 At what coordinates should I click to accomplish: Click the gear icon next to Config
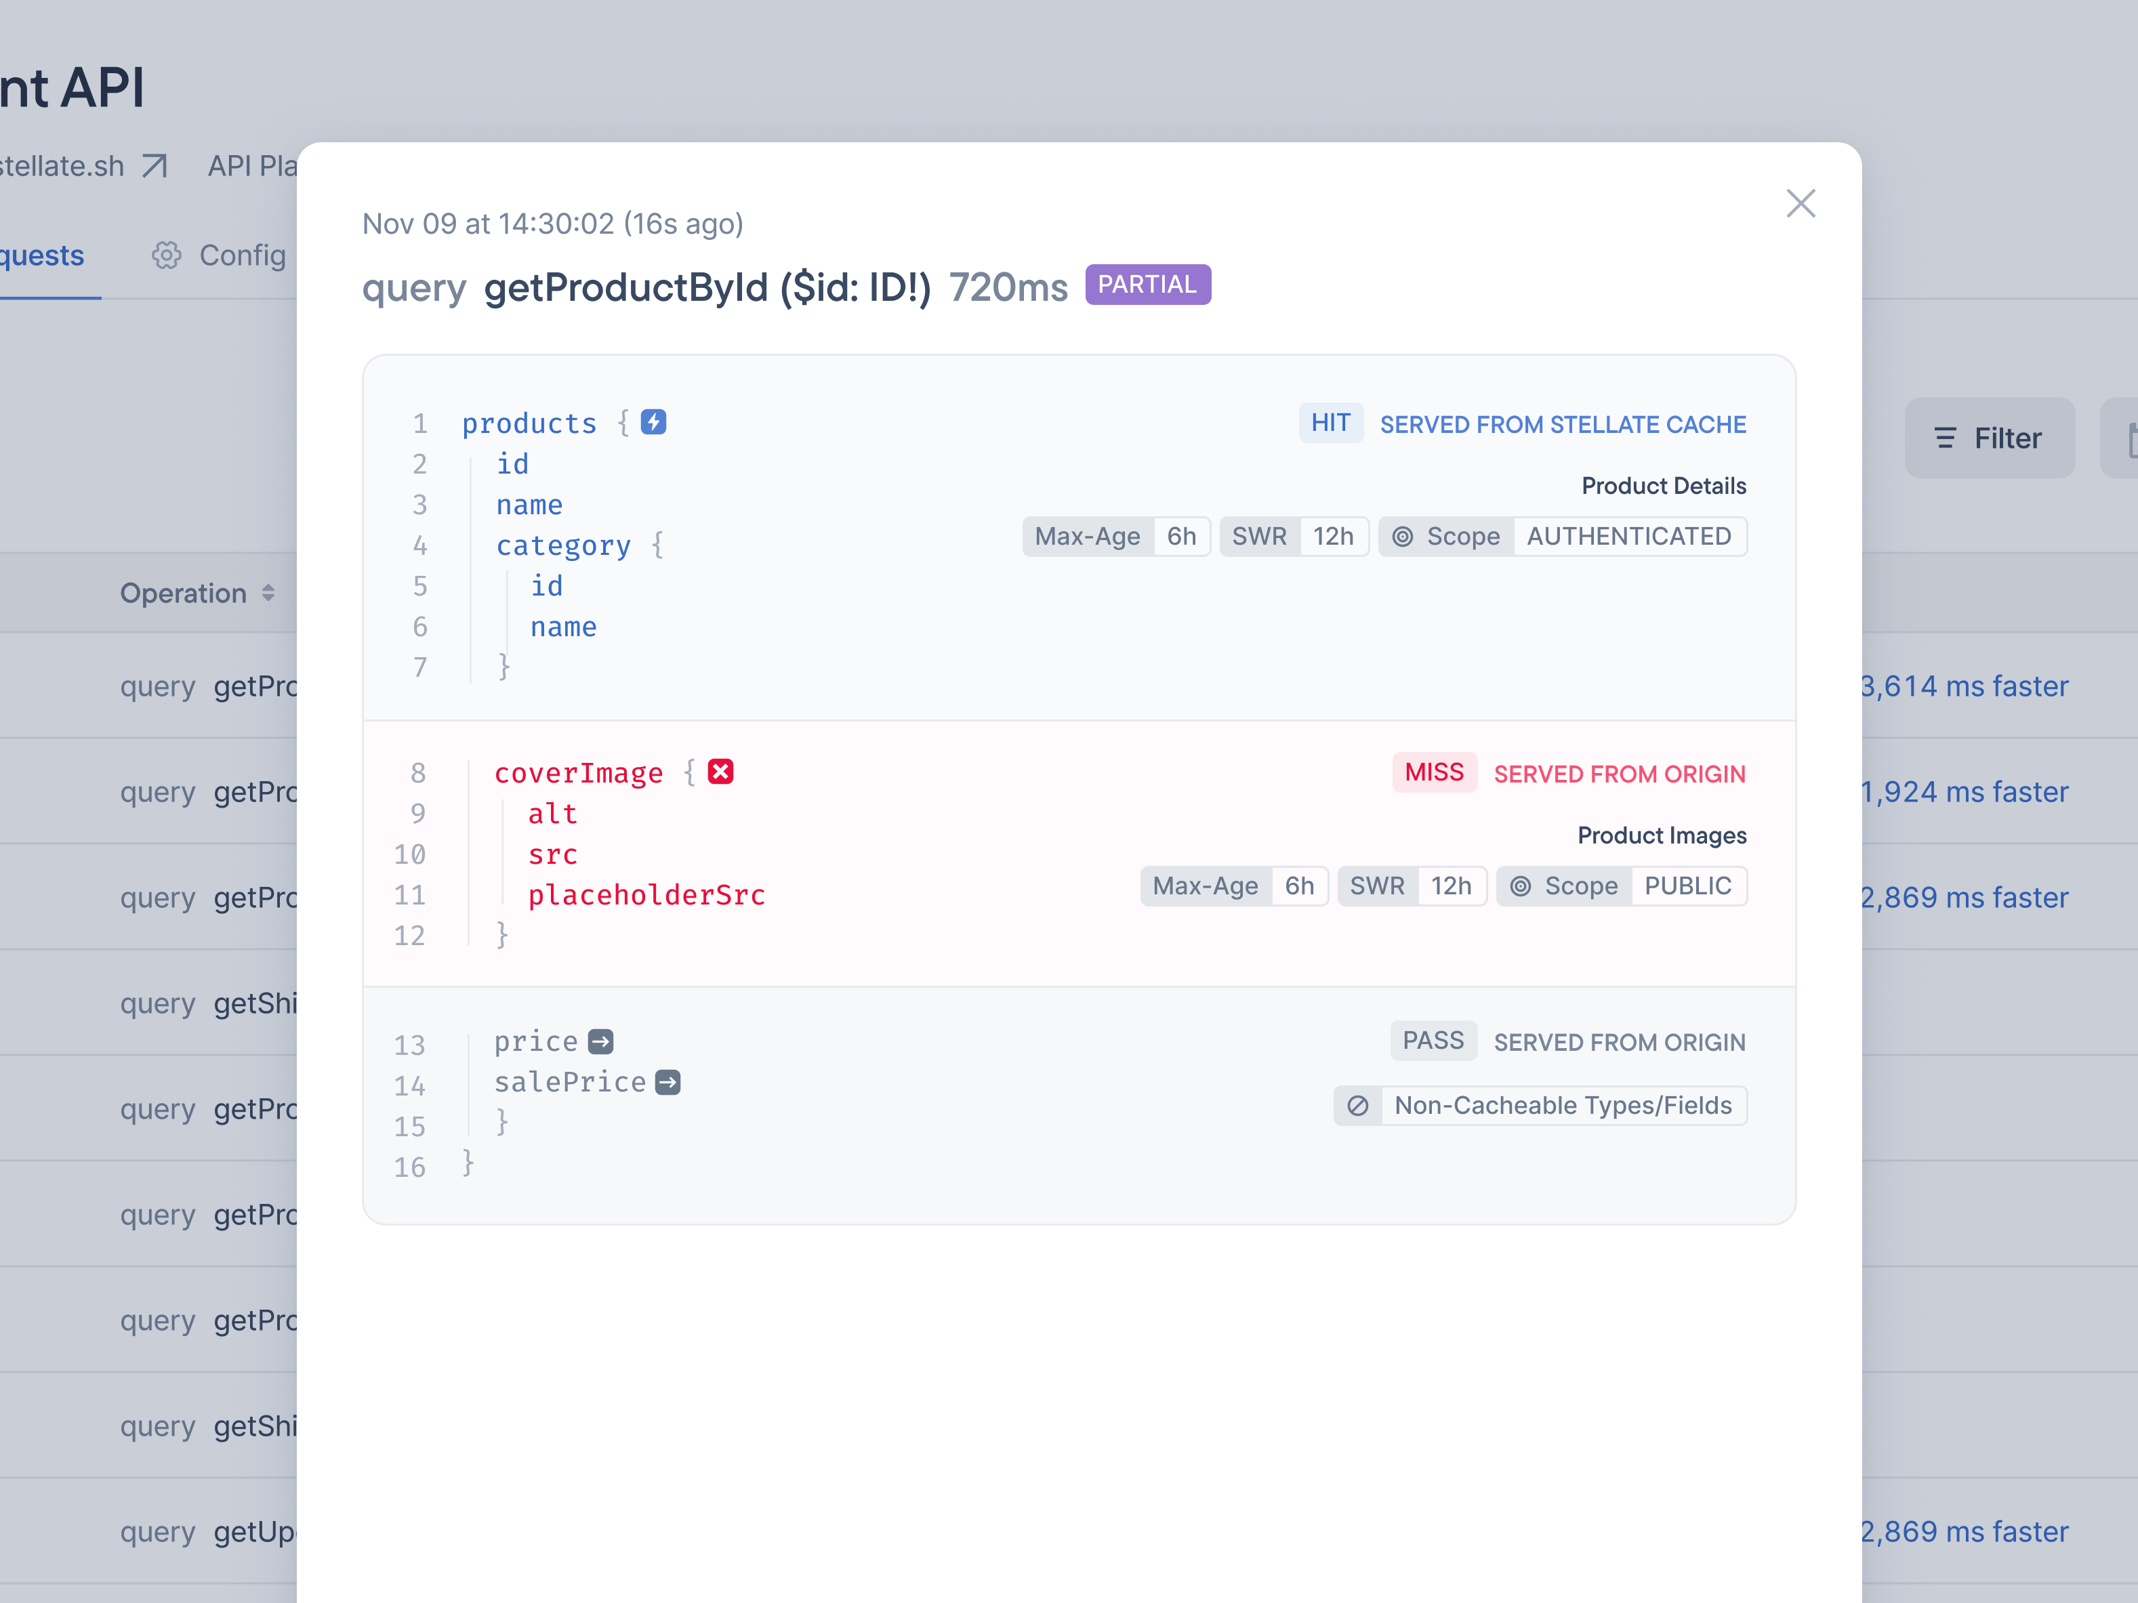[x=166, y=255]
